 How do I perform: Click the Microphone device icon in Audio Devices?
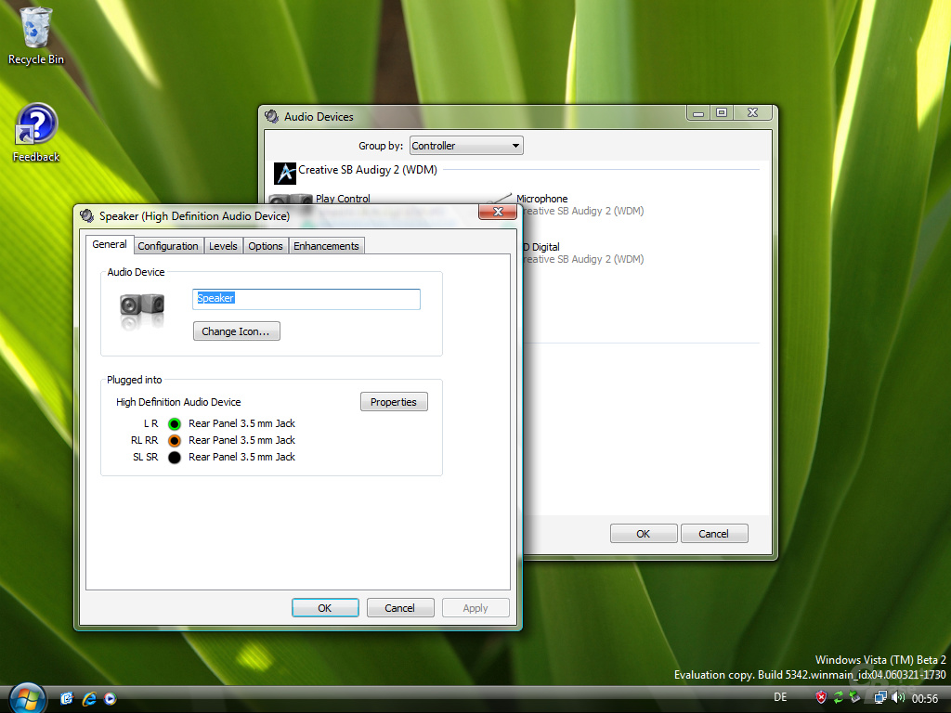coord(500,199)
